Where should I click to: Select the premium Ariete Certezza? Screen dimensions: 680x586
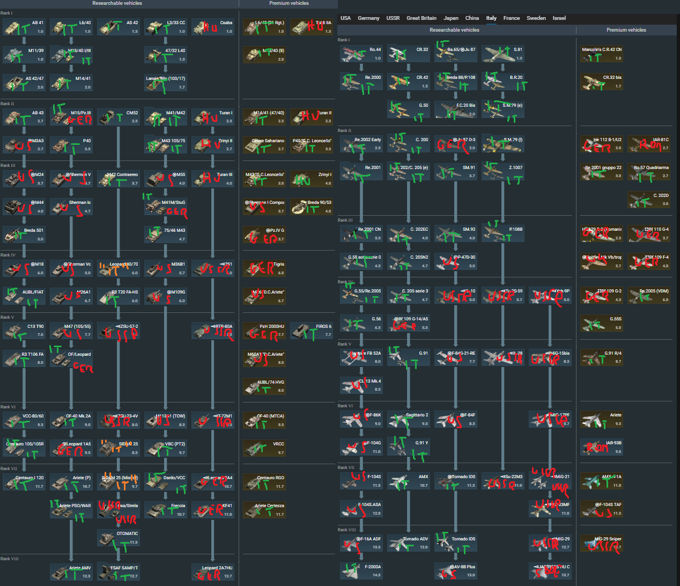(x=264, y=510)
